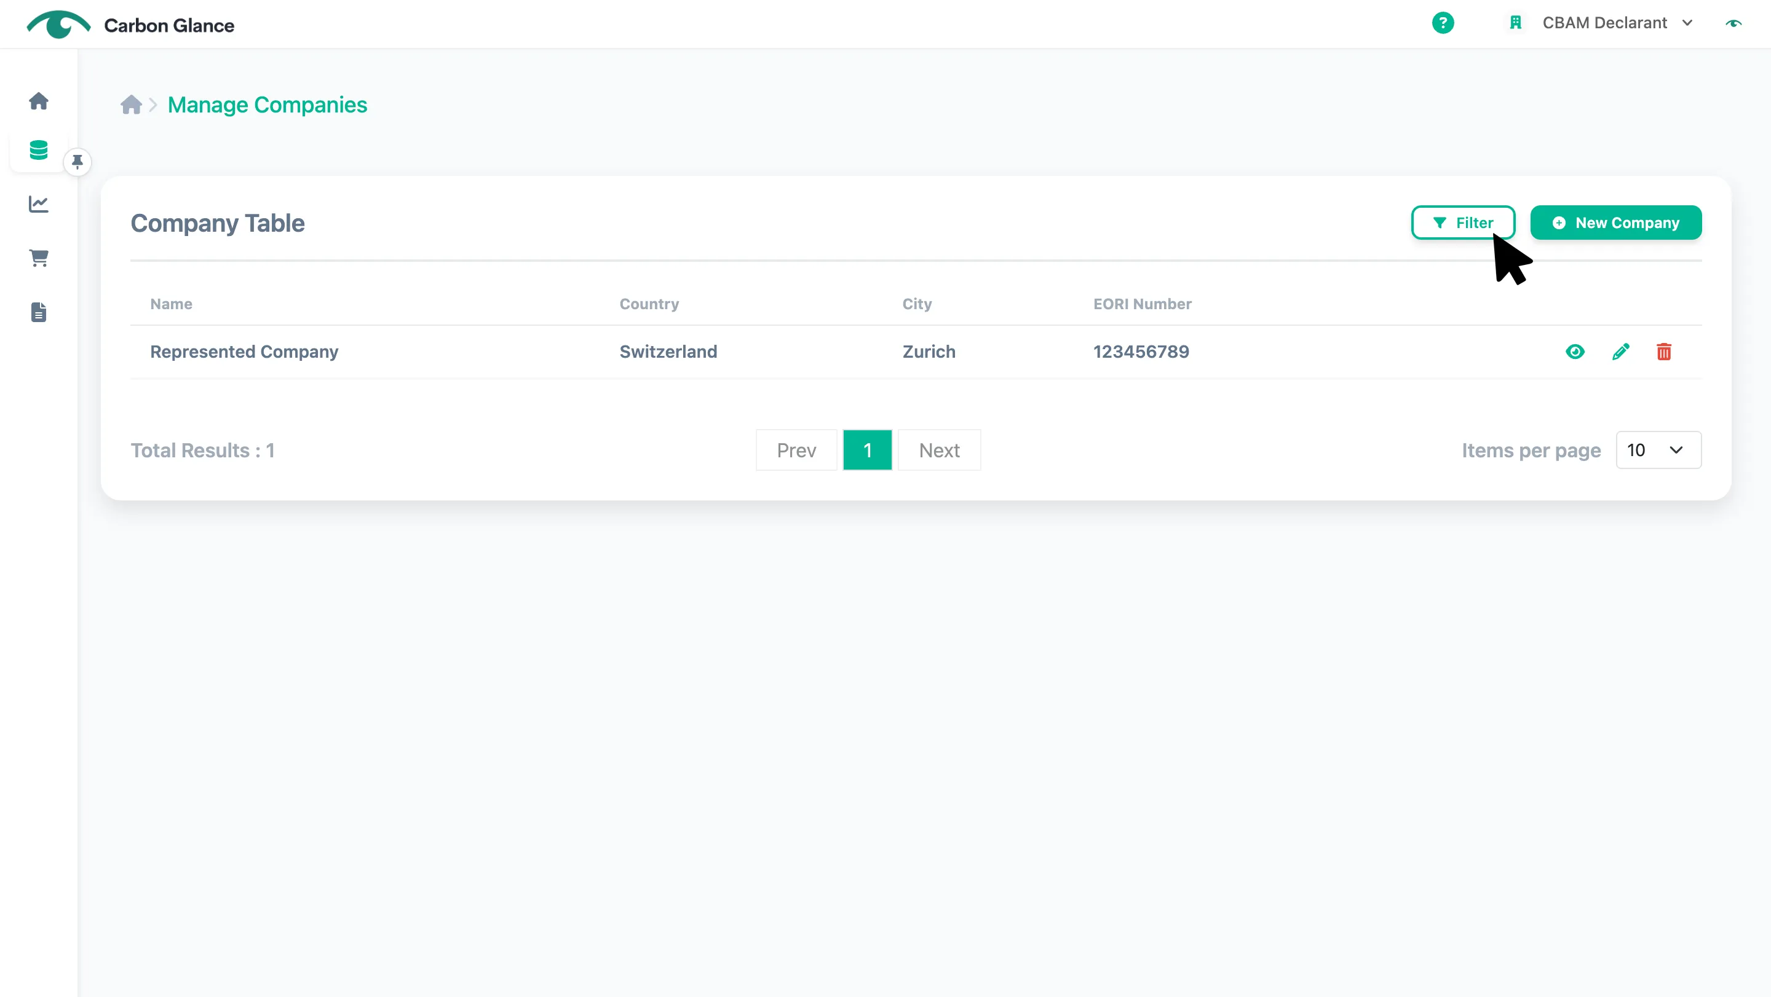
Task: Open the CBAM Declarant dropdown
Action: point(1617,23)
